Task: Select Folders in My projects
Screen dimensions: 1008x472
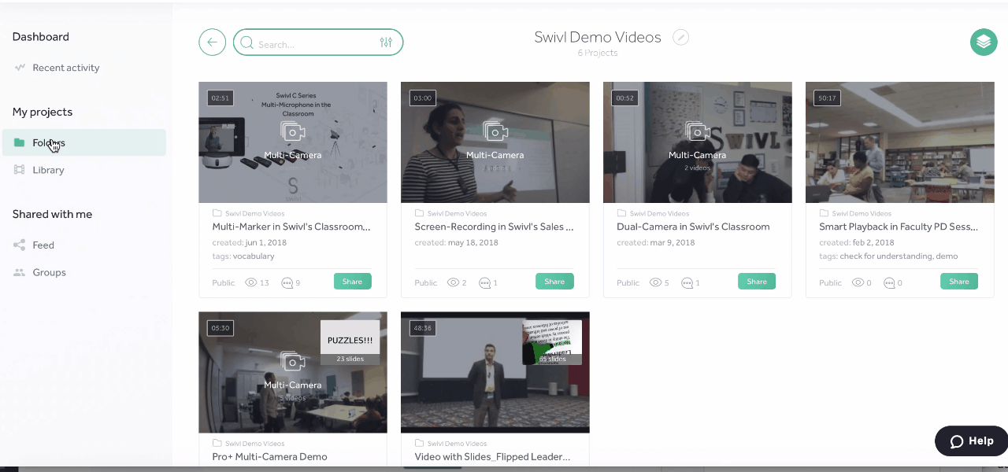Action: pos(49,143)
